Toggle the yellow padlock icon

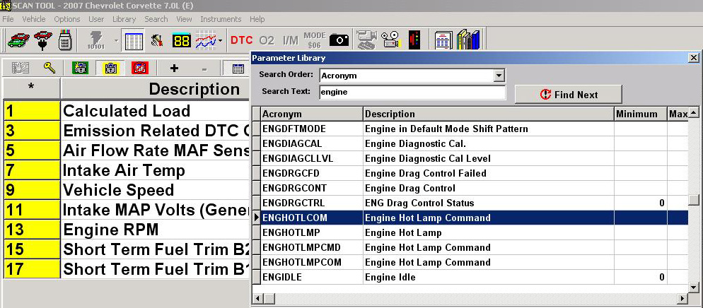[x=111, y=69]
